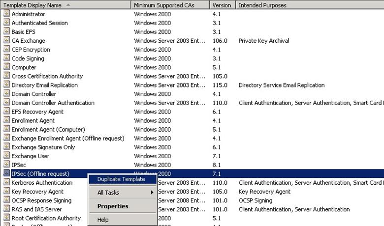Click the Root Certification Authority icon
This screenshot has height=226, width=384.
point(6,218)
